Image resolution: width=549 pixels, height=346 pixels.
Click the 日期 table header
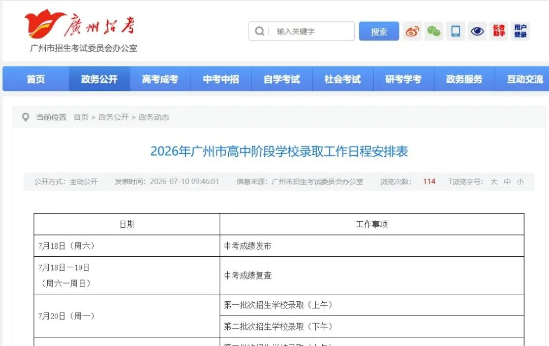tap(127, 224)
